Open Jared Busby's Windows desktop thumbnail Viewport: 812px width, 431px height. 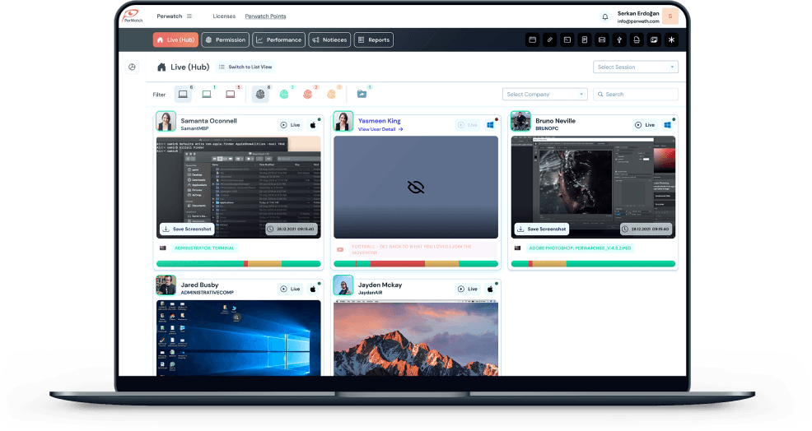(239, 338)
